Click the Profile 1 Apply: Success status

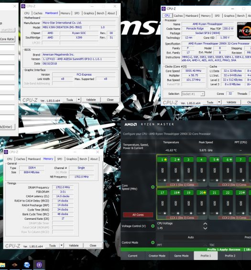click(x=224, y=249)
